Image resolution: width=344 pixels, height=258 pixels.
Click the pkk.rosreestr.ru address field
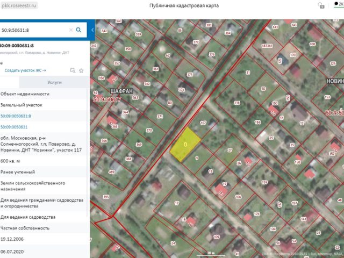click(19, 5)
